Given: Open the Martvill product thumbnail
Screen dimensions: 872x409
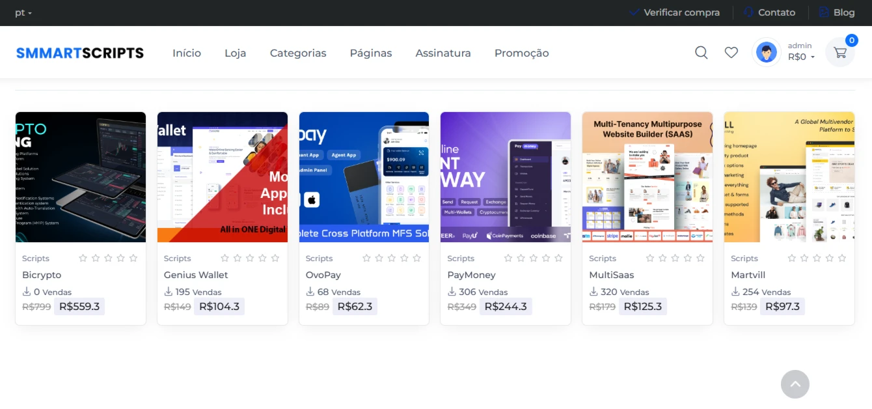Looking at the screenshot, I should tap(789, 177).
